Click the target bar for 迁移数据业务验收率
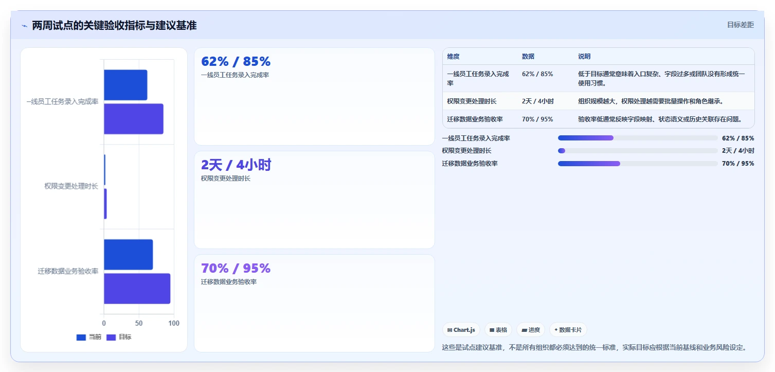Image resolution: width=775 pixels, height=372 pixels. point(137,288)
